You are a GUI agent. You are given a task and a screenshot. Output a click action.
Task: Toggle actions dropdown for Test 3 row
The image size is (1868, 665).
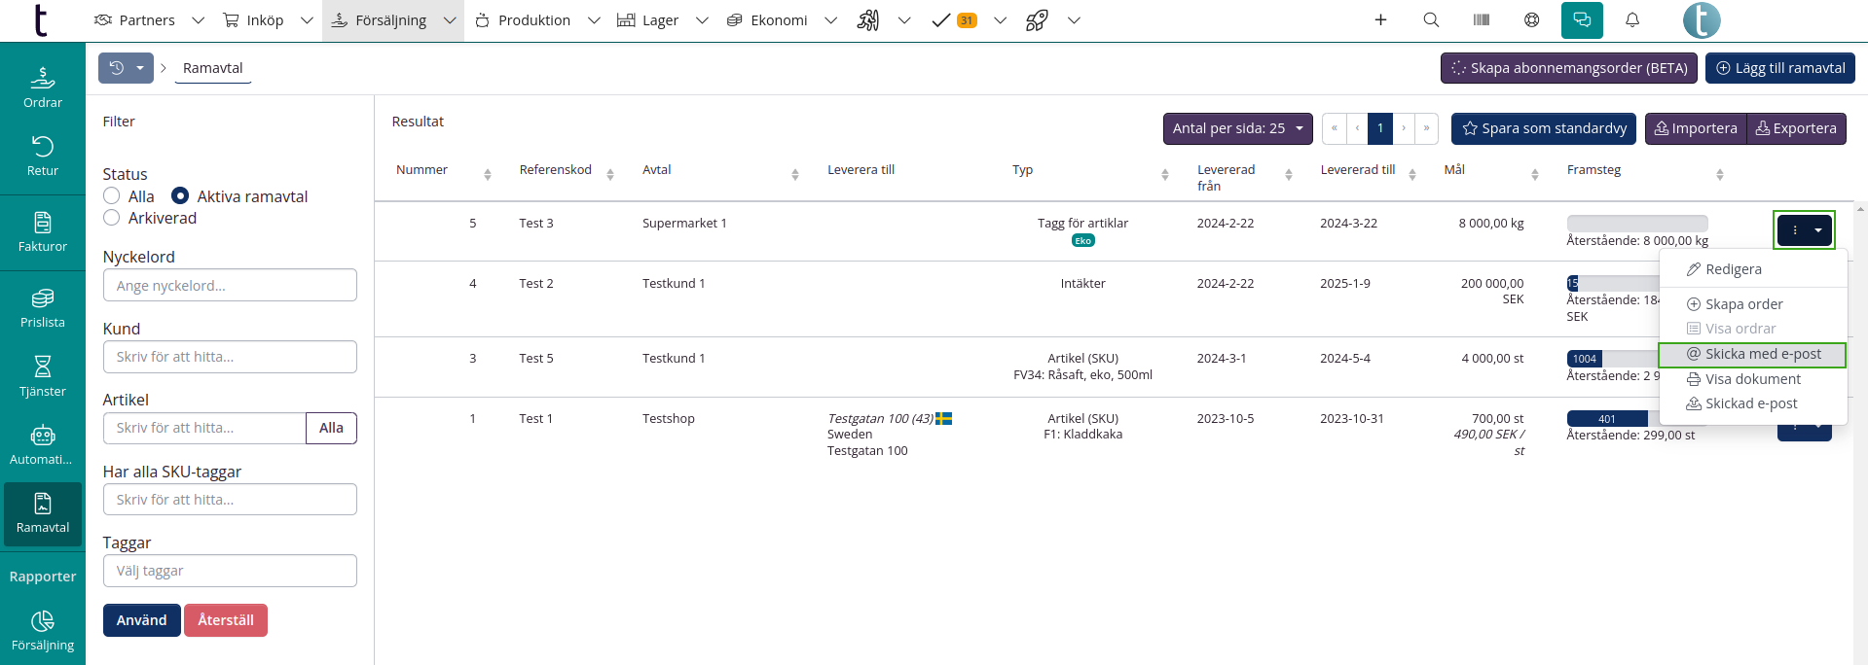1804,230
